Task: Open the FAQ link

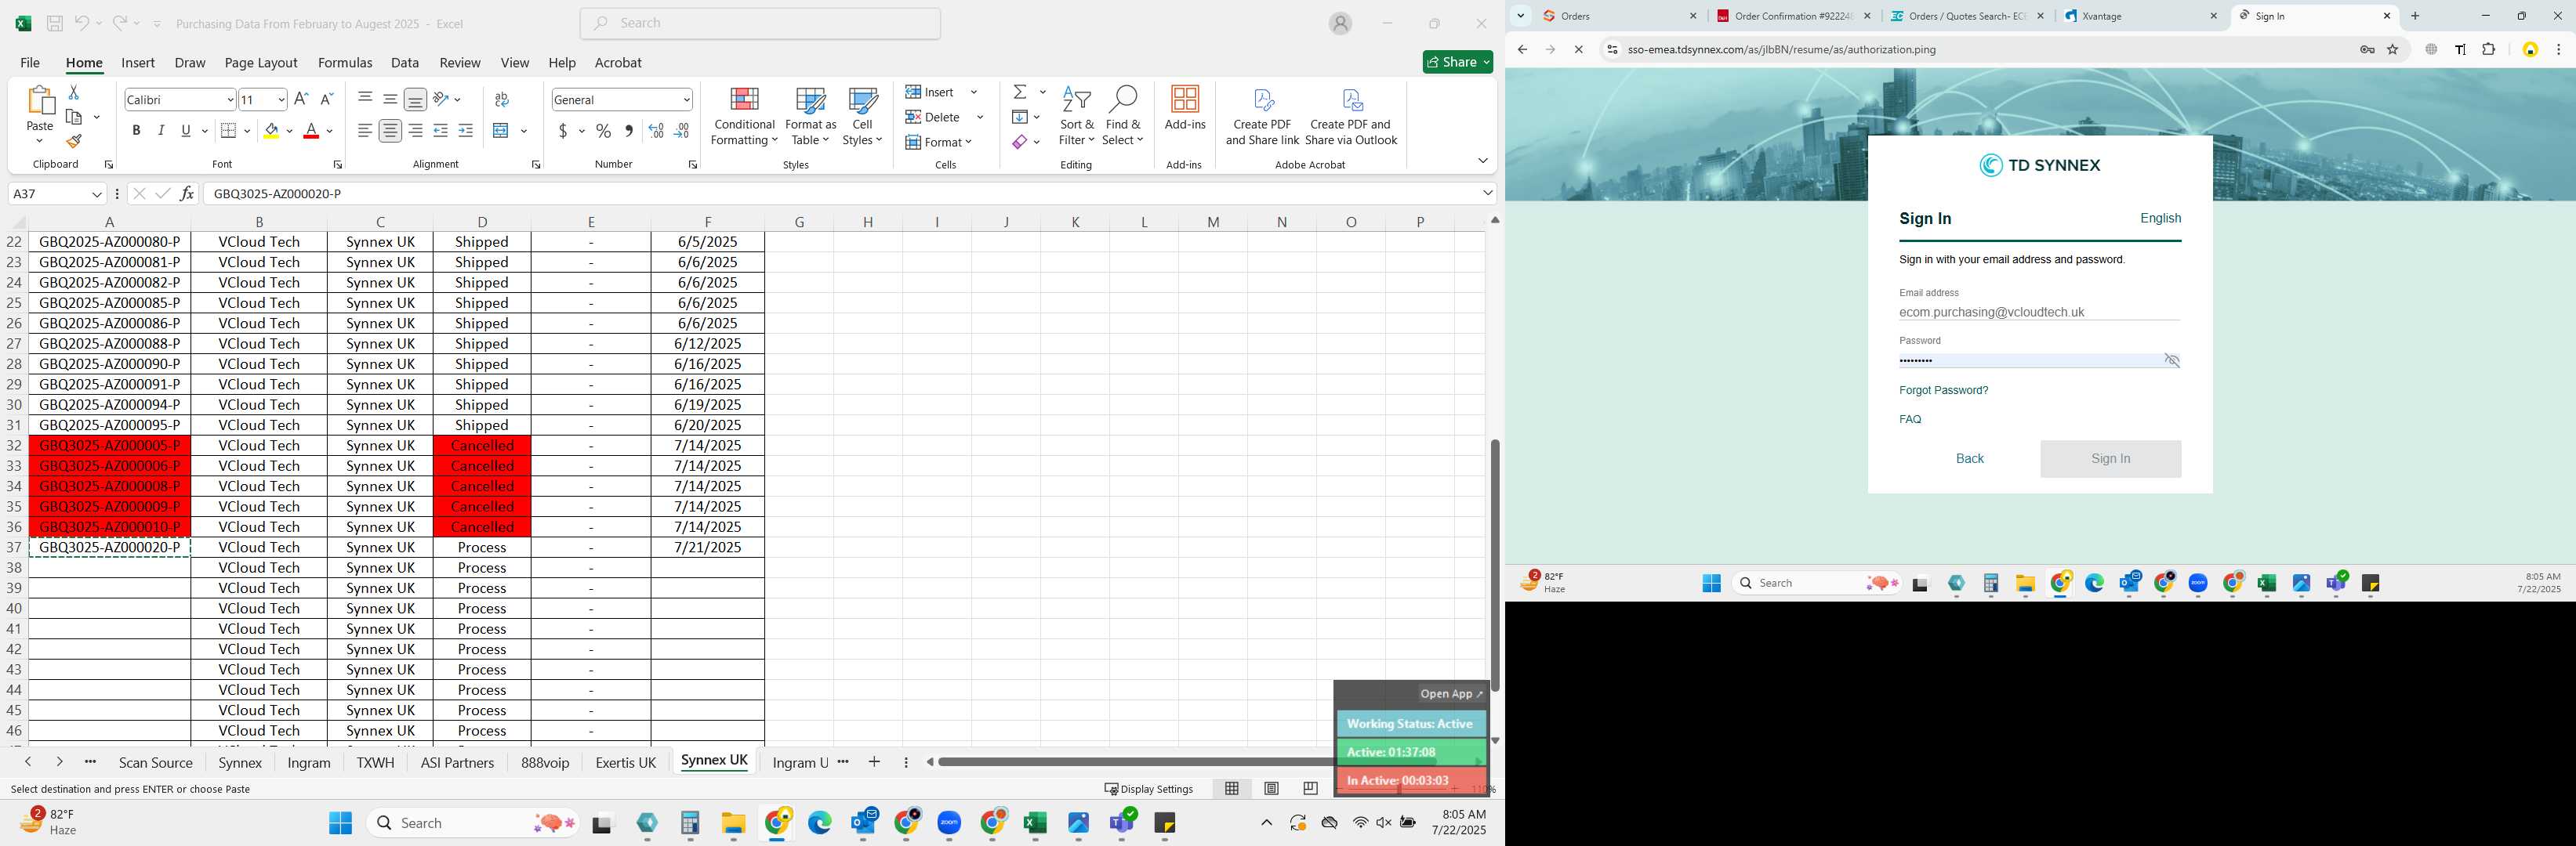Action: (1910, 420)
